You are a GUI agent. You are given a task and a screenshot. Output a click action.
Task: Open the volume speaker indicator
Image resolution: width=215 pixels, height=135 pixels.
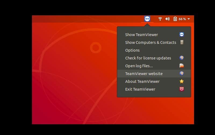[167, 19]
